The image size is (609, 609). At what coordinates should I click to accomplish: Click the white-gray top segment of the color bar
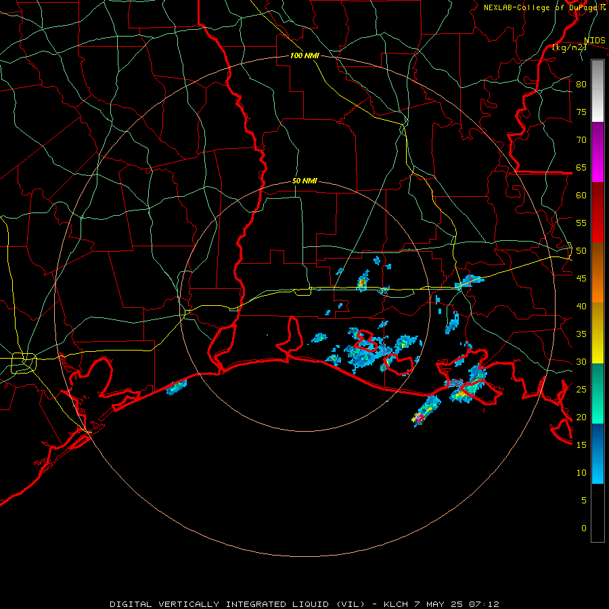[597, 91]
